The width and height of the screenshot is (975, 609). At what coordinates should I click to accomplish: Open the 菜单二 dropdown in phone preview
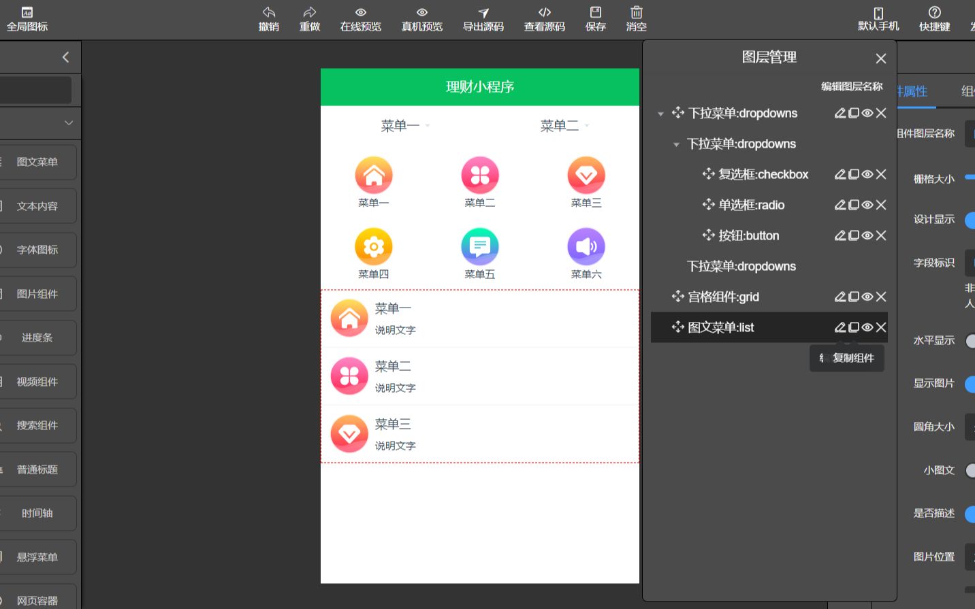[564, 125]
